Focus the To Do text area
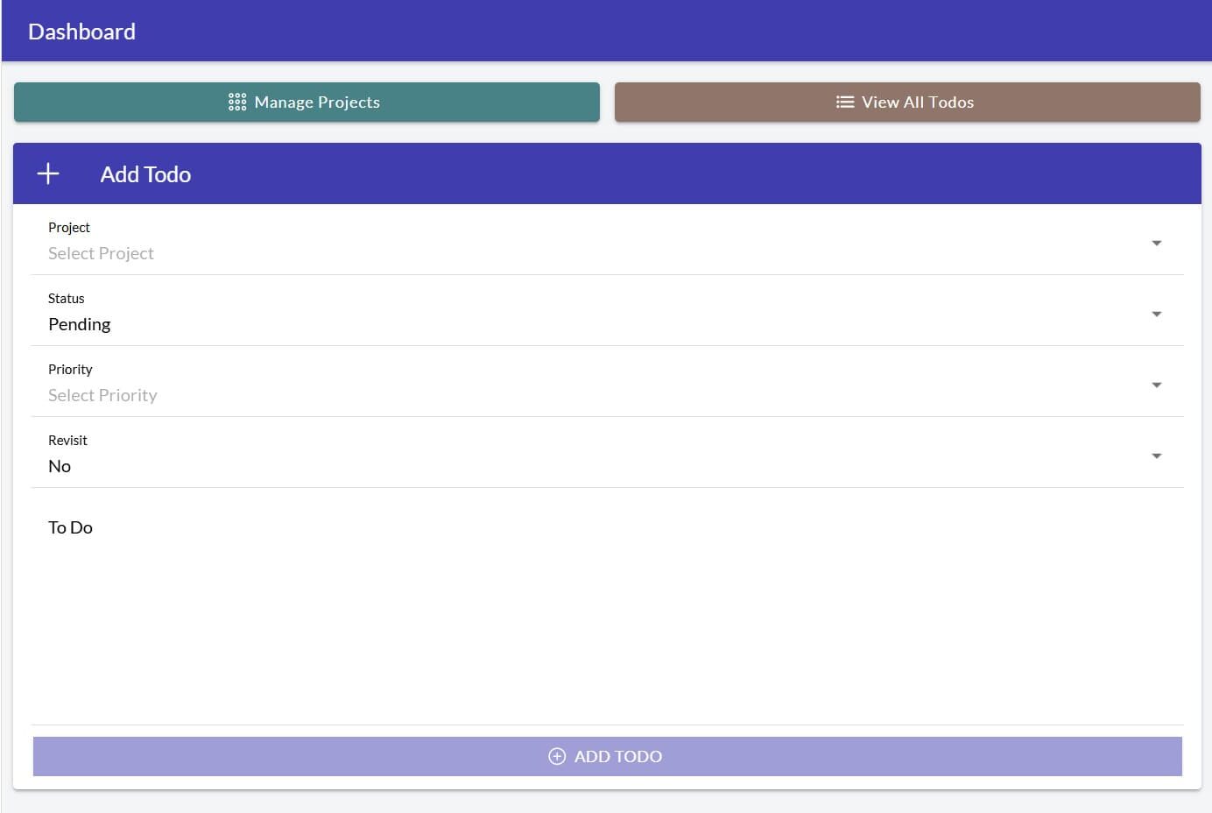Screen dimensions: 1212x813 (x=606, y=613)
